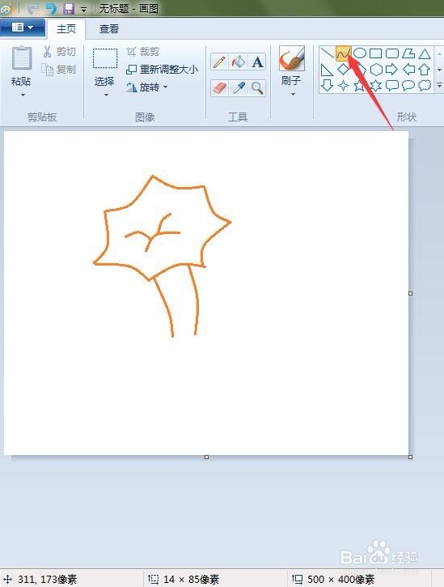The height and width of the screenshot is (587, 444).
Task: Choose the Triangle shape
Action: tap(424, 53)
